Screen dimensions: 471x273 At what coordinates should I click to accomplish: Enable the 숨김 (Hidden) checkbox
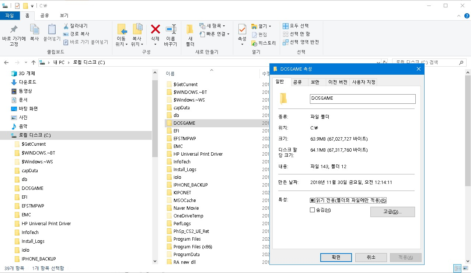(312, 210)
